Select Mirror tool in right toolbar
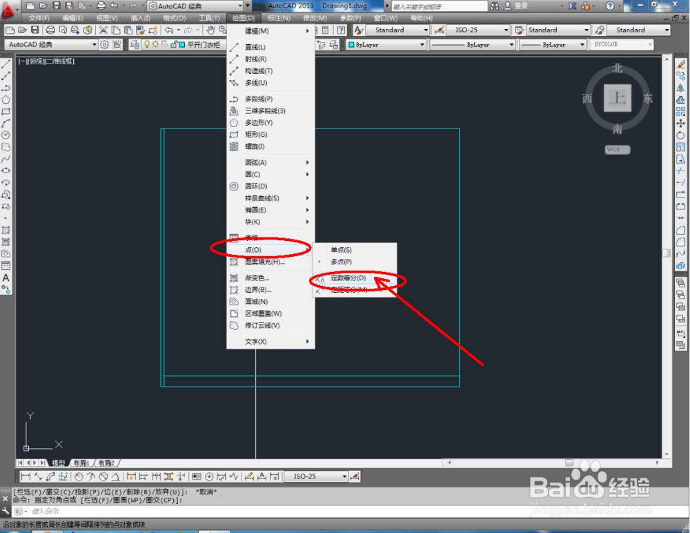This screenshot has width=690, height=533. [x=681, y=88]
